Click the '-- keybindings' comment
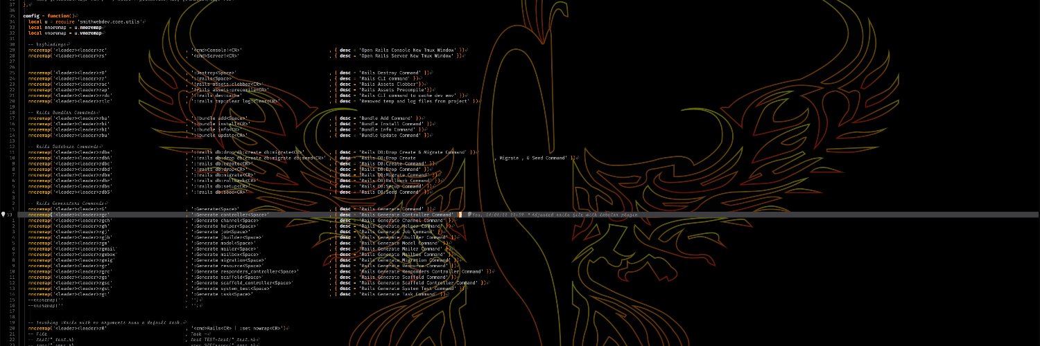 tap(49, 44)
